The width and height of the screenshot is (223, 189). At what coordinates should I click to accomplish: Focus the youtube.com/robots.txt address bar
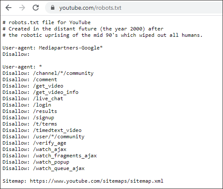tap(134, 8)
